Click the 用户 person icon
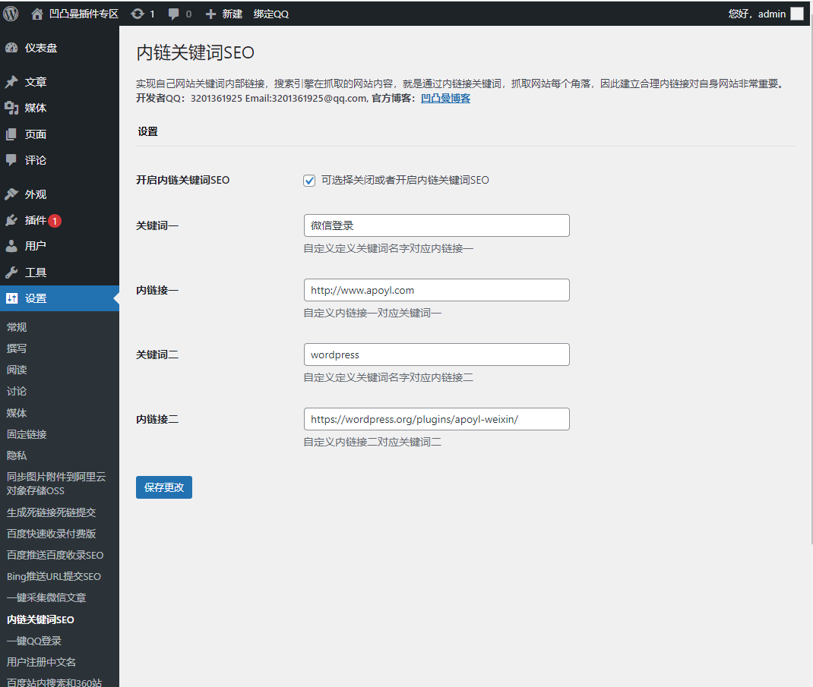813x687 pixels. click(x=11, y=246)
